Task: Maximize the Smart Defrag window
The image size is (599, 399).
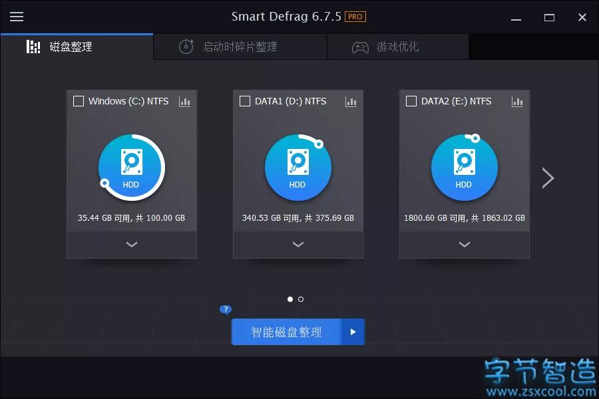Action: (549, 17)
